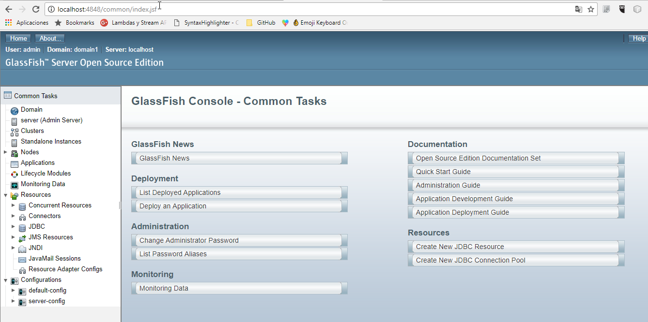Select the Domain globe icon in sidebar

tap(14, 110)
